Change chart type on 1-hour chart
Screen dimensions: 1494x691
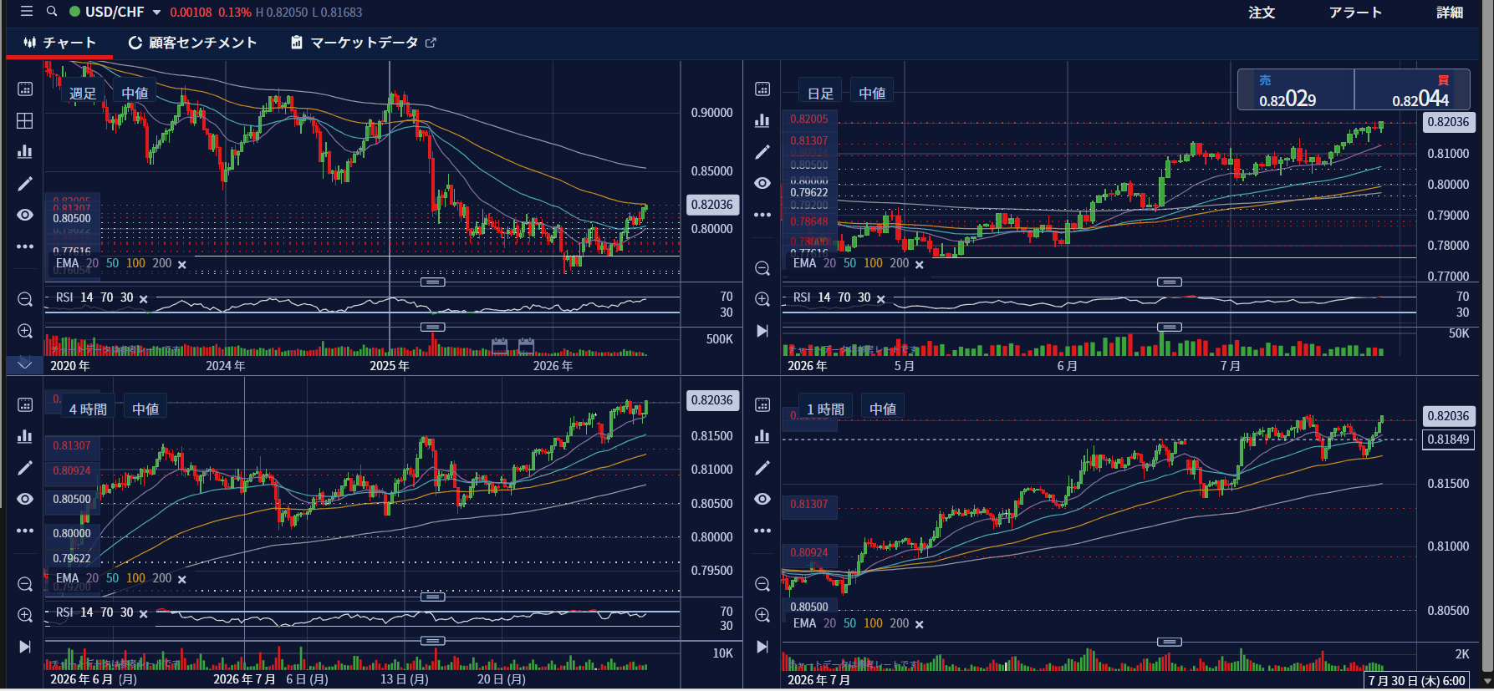(x=762, y=436)
